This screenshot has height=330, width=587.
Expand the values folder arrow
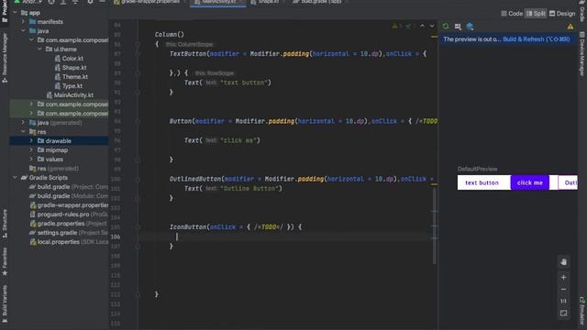tap(31, 159)
